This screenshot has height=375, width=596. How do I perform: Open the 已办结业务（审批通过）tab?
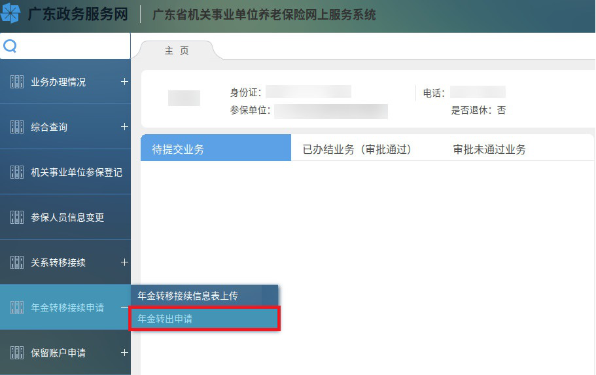click(x=357, y=149)
